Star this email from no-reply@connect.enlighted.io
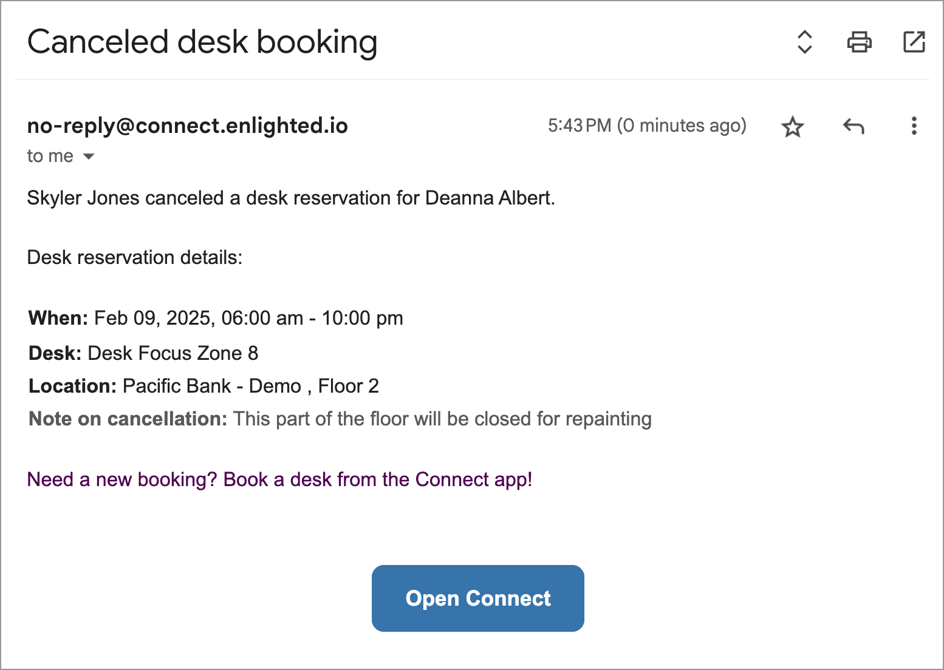This screenshot has height=670, width=944. point(792,127)
